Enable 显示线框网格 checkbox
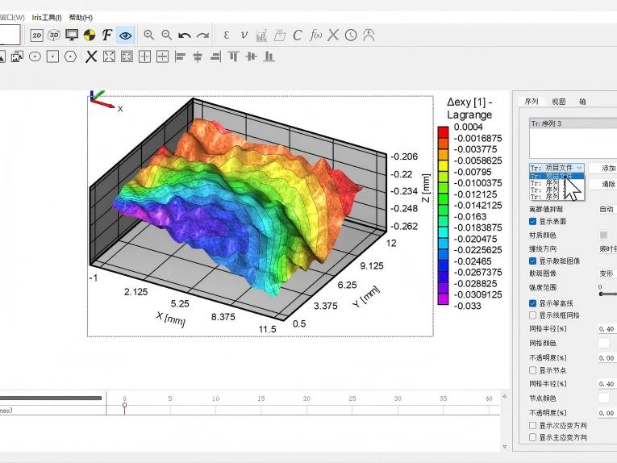 coord(532,315)
